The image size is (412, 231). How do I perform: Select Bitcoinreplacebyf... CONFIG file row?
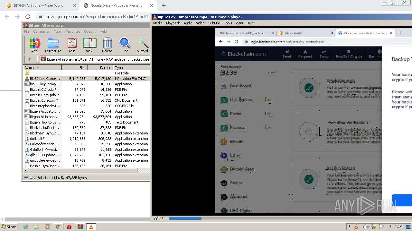(x=87, y=106)
